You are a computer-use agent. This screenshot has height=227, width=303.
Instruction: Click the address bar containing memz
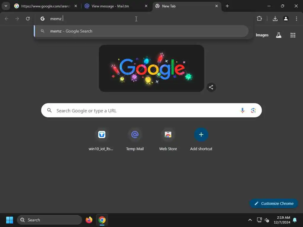[x=144, y=19]
